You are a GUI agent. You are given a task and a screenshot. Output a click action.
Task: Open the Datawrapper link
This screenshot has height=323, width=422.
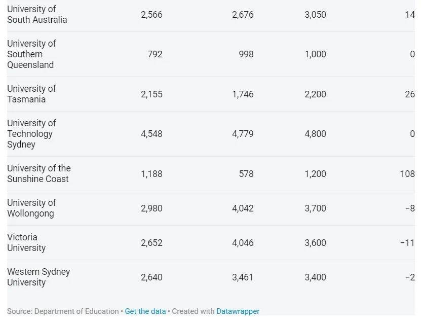(x=238, y=311)
